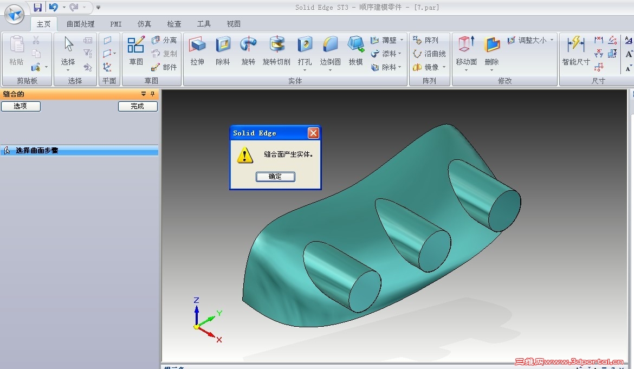Expand the 边倒圆 dropdown arrow

(x=330, y=70)
